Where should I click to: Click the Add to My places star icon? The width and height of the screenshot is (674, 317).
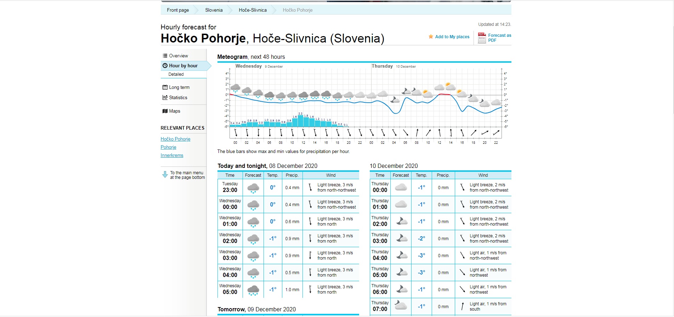pos(431,36)
